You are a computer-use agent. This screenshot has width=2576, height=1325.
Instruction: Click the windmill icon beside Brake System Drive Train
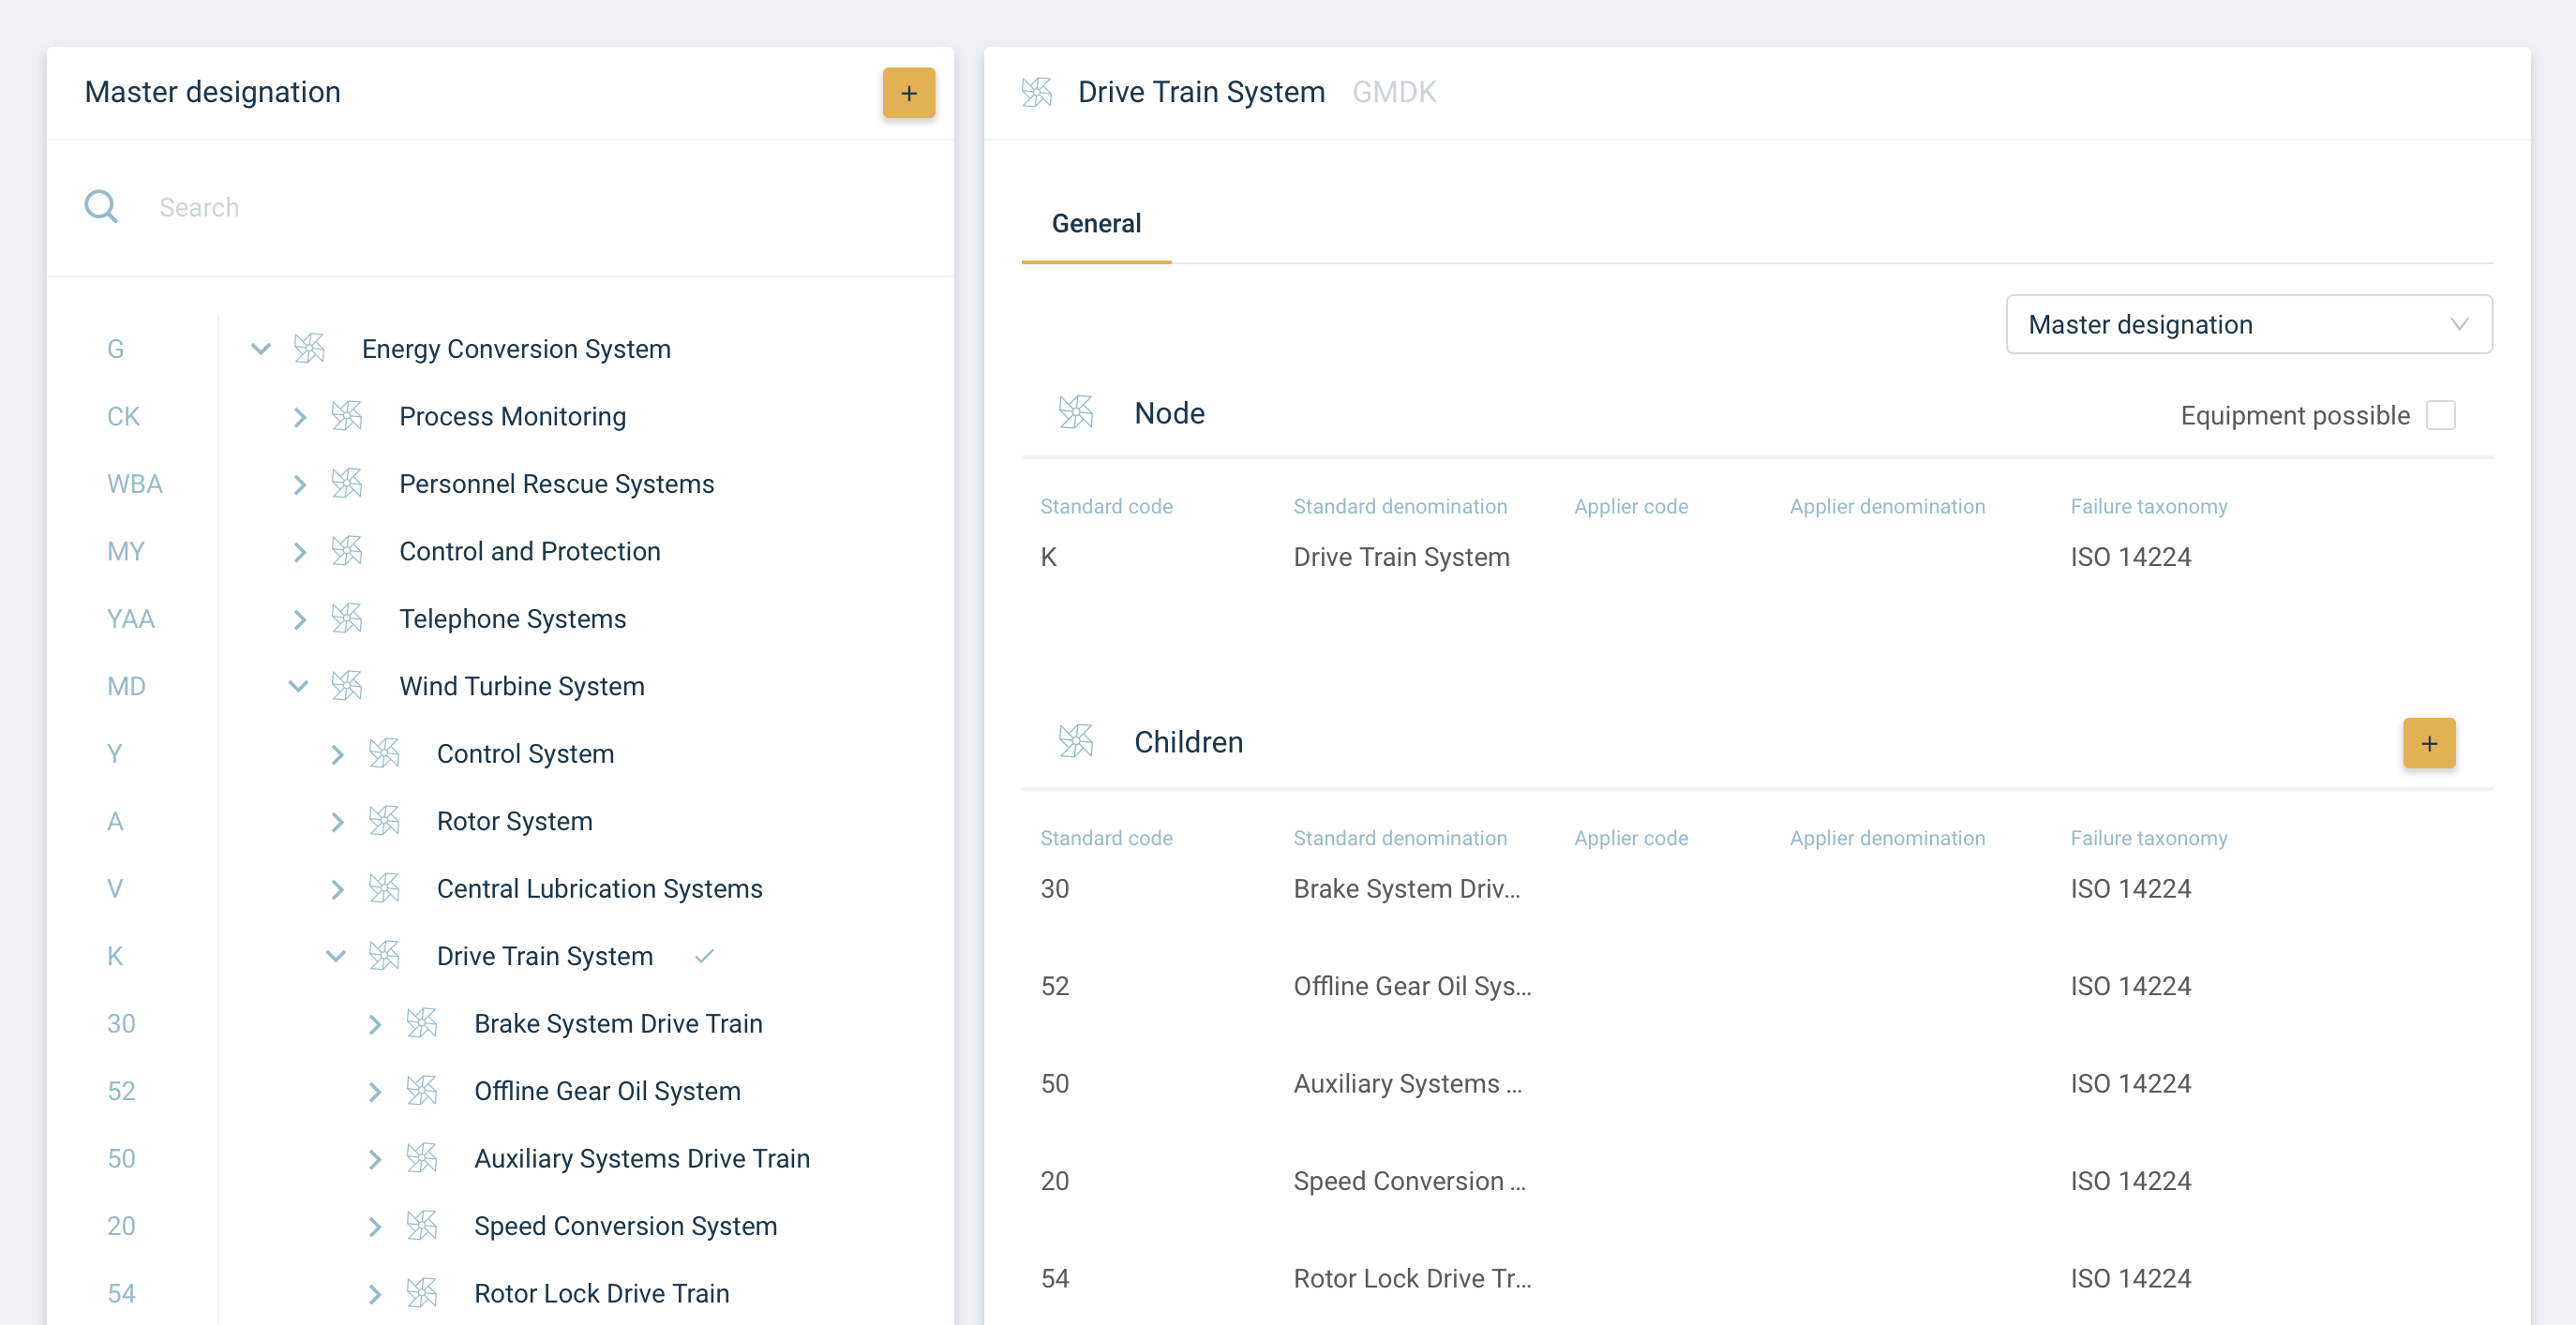422,1023
